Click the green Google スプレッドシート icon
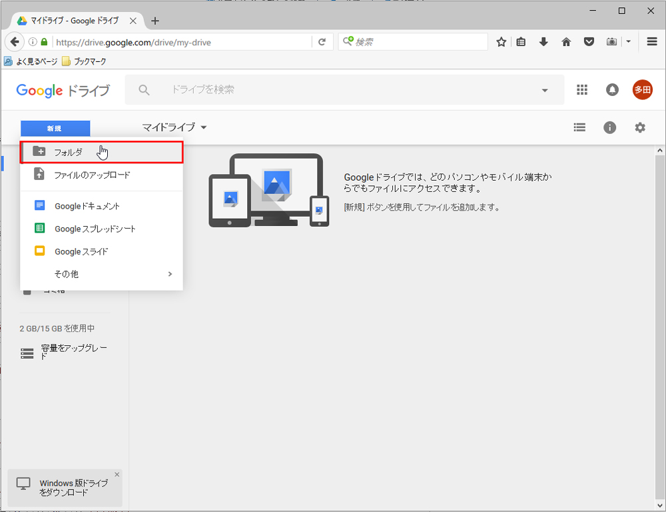Screen dimensions: 666x512 pos(39,229)
